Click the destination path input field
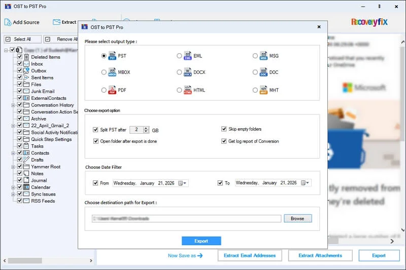406x270 pixels. pyautogui.click(x=186, y=219)
